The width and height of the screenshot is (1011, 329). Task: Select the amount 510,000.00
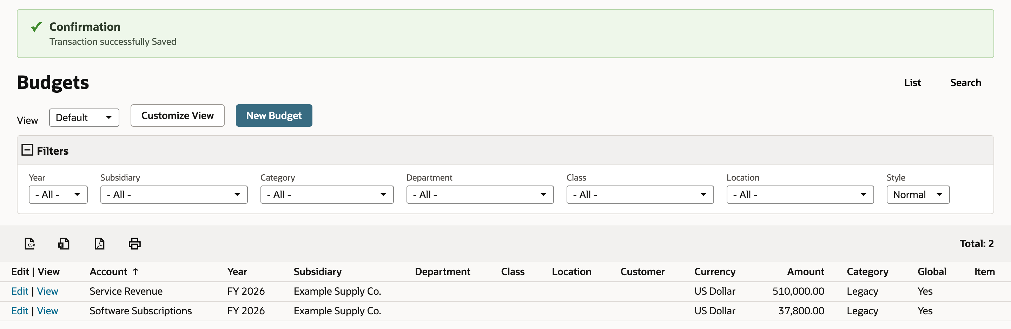(x=798, y=291)
